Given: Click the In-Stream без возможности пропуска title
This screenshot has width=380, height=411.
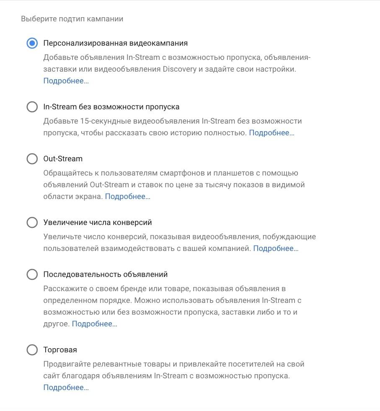Looking at the screenshot, I should coord(111,107).
